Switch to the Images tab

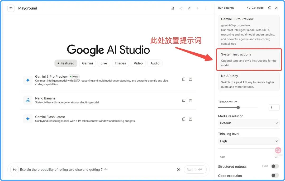[x=120, y=63]
